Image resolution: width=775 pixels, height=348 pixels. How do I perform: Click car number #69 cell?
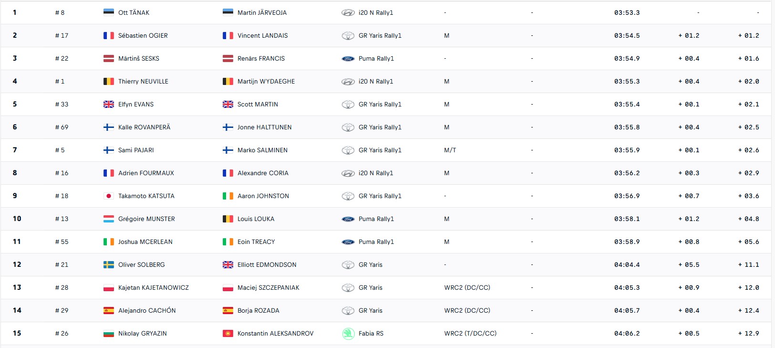pos(62,127)
